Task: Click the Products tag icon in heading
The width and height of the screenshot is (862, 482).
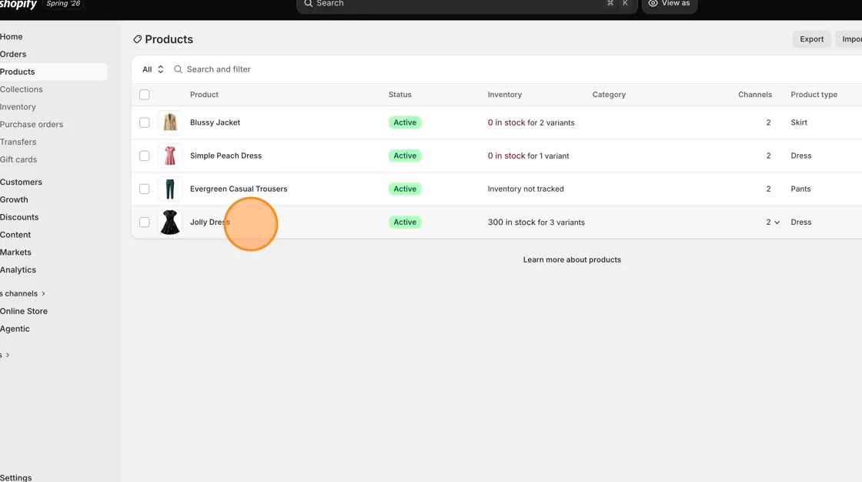Action: (x=138, y=39)
